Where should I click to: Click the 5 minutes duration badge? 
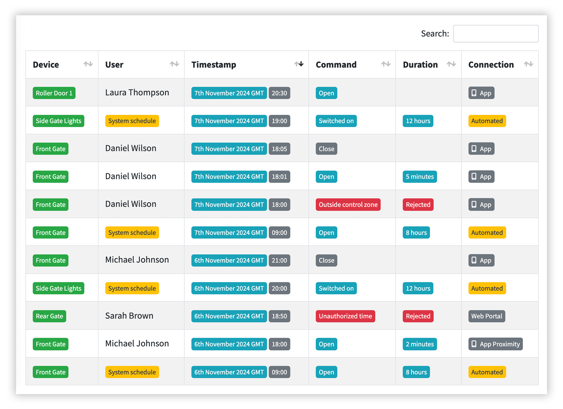(x=420, y=177)
